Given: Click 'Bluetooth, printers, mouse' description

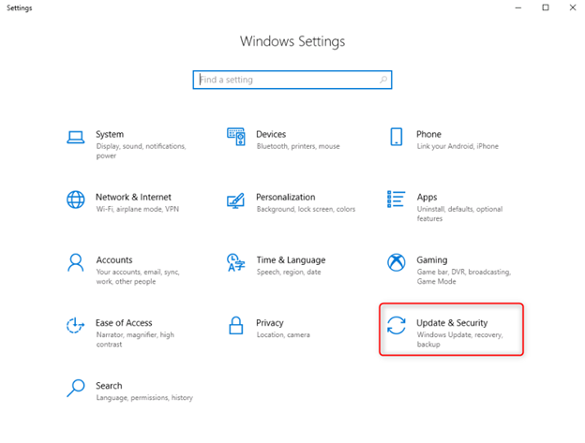Looking at the screenshot, I should point(298,146).
